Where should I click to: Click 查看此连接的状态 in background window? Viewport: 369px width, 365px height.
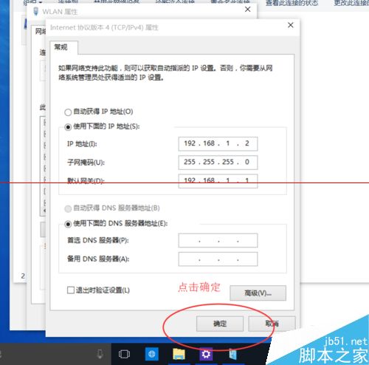pyautogui.click(x=292, y=3)
